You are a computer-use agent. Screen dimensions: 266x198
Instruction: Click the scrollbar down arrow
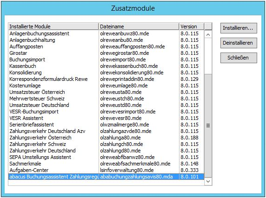208,181
